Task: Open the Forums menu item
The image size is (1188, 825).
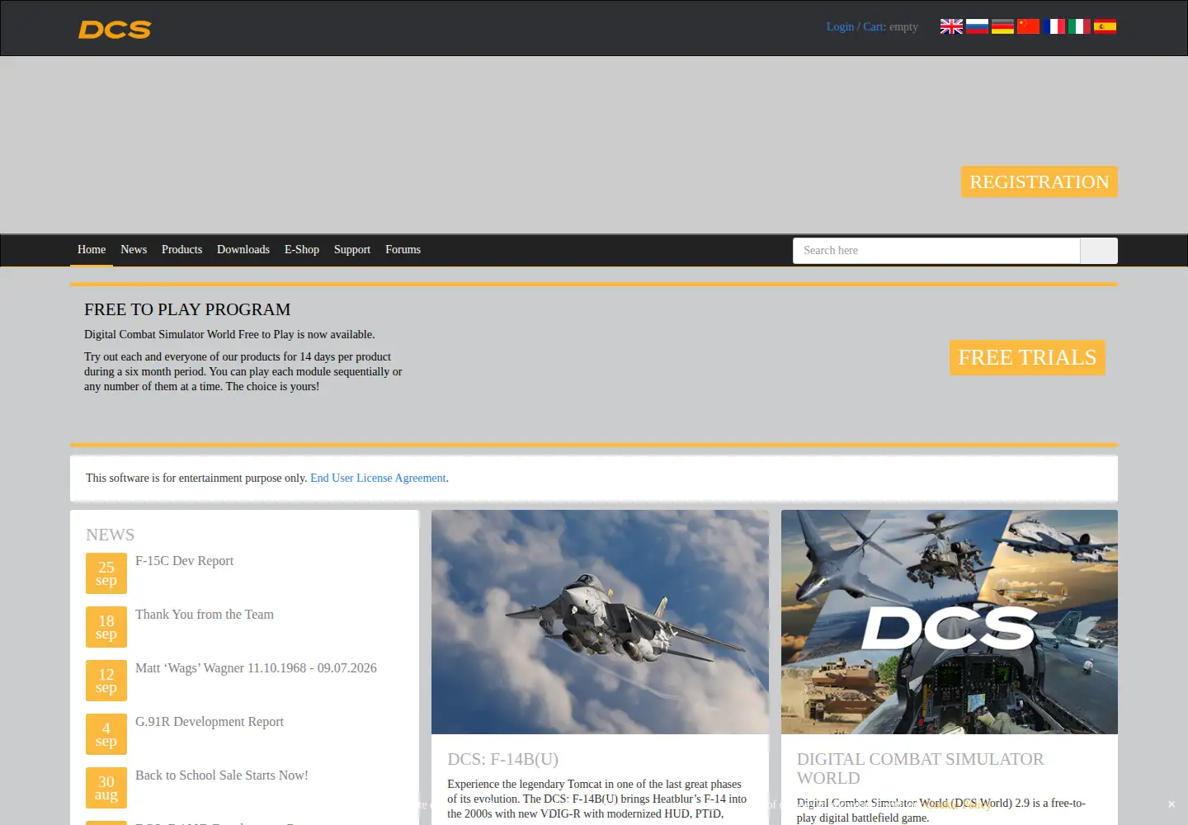Action: (x=403, y=249)
